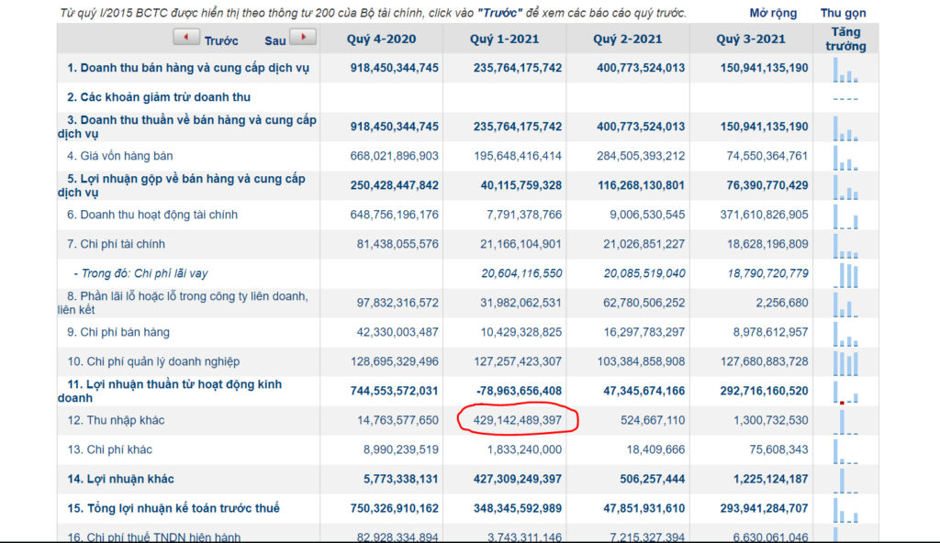Open growth chart for Chi phí quản lý doanh nghiệp
Viewport: 940px width, 543px height.
[x=845, y=363]
